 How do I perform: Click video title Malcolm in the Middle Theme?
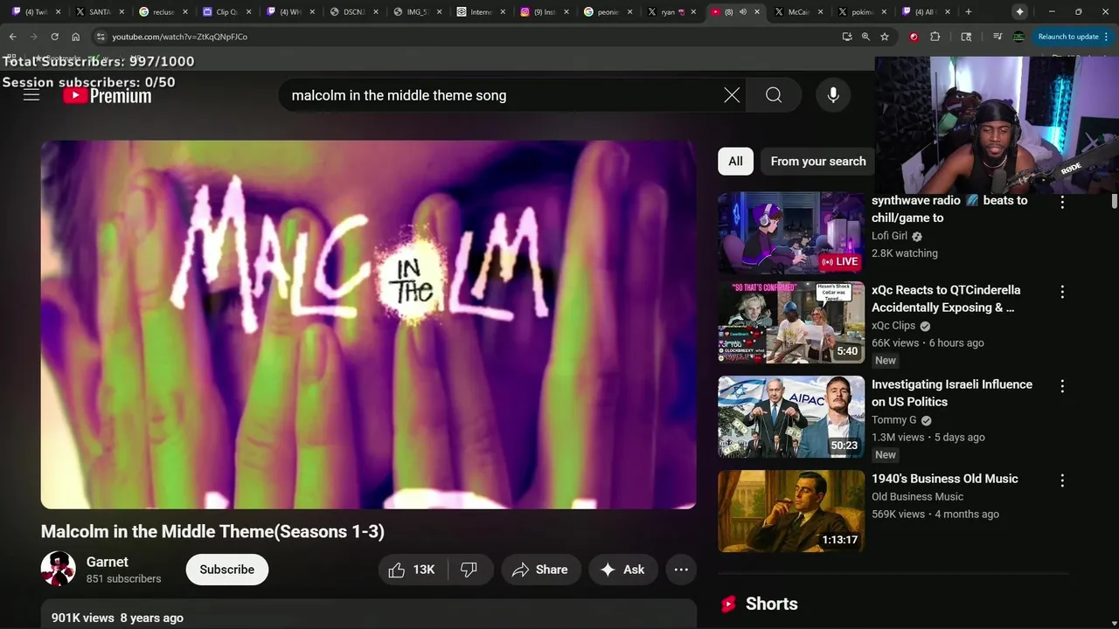click(x=212, y=531)
